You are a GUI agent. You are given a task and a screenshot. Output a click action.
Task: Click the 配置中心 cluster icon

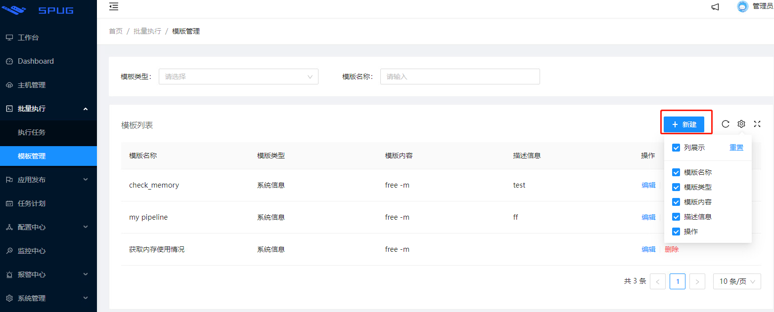tap(9, 227)
